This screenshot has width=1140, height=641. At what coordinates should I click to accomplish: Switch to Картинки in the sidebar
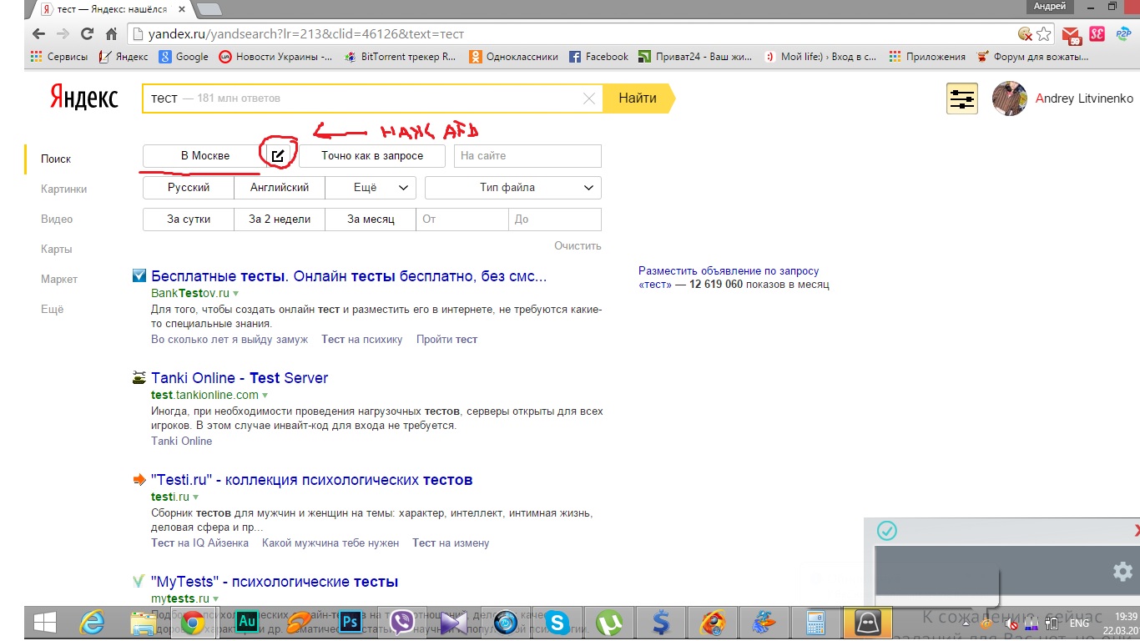click(63, 189)
